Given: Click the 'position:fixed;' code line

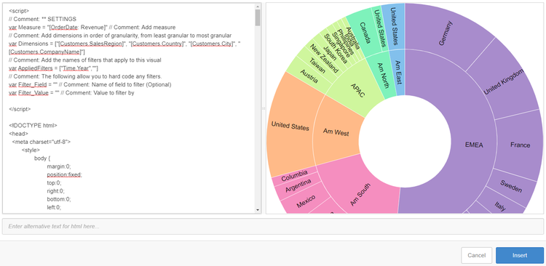Looking at the screenshot, I should (64, 174).
